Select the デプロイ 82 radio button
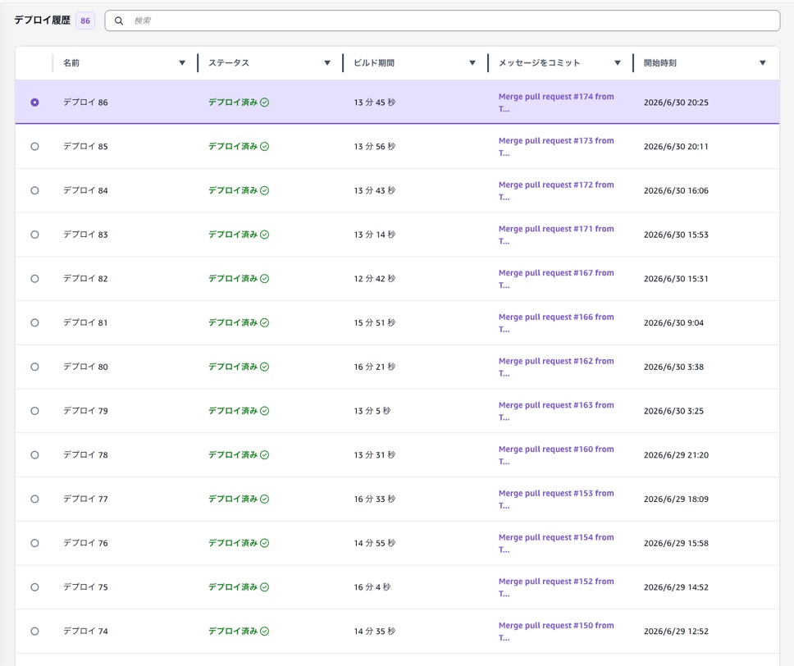794x666 pixels. [34, 279]
